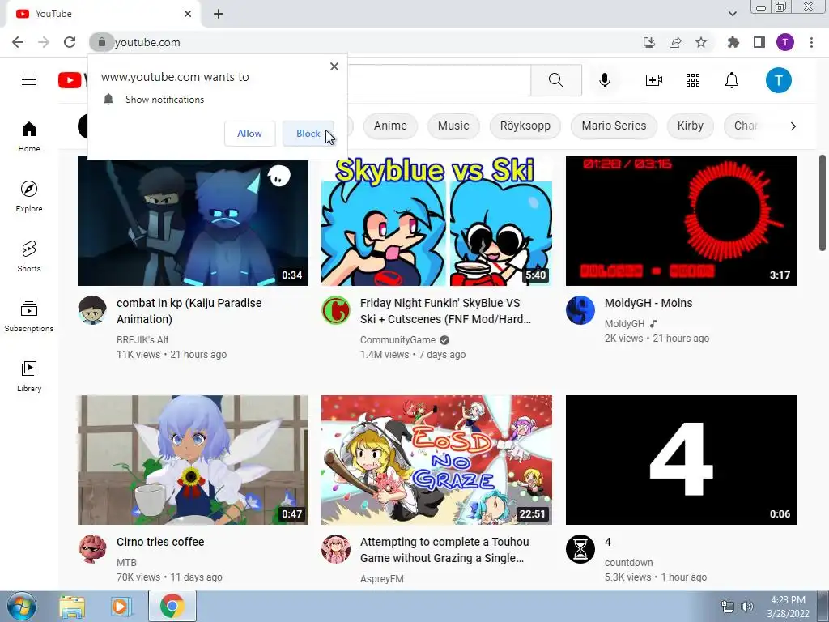Open the notifications bell in YouTube header
The image size is (829, 622).
[x=732, y=80]
